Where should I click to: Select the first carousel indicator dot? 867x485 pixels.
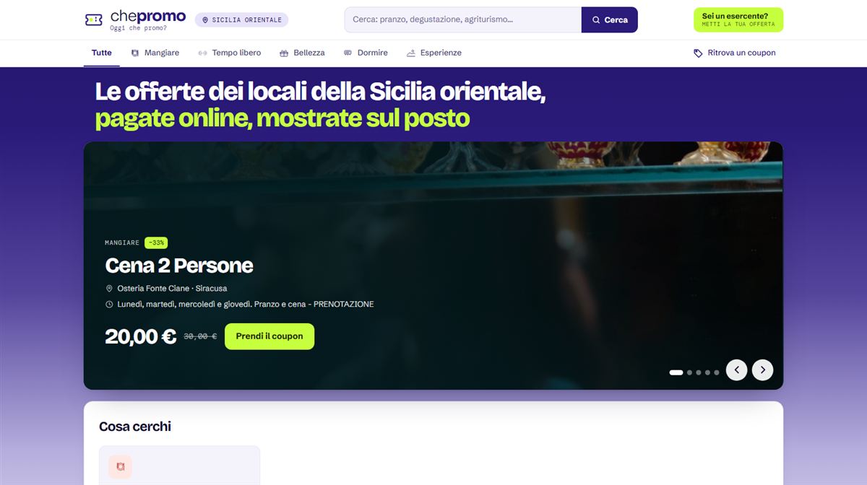tap(676, 372)
